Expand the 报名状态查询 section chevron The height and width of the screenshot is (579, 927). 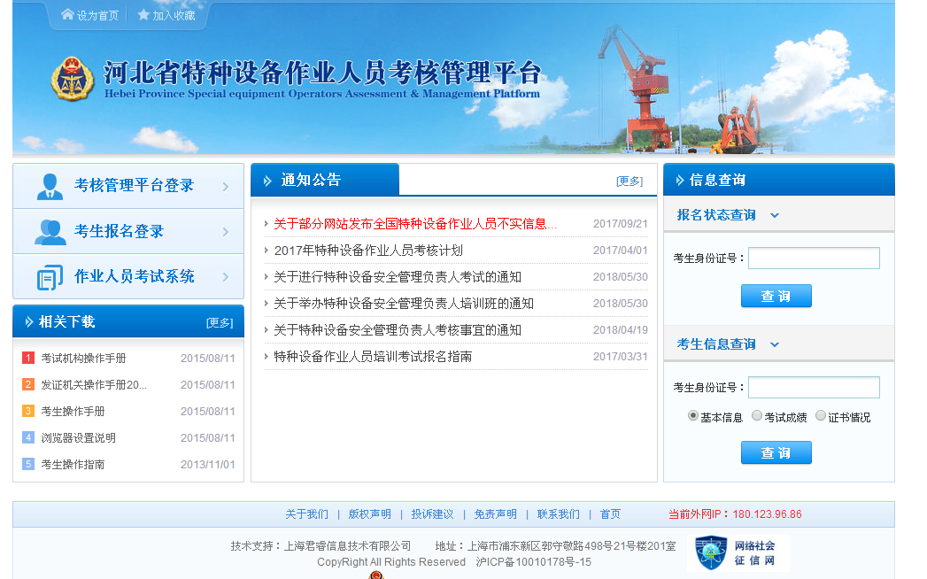(775, 215)
